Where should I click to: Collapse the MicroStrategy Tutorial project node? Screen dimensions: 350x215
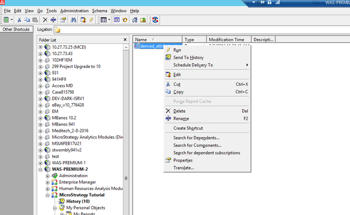point(48,195)
